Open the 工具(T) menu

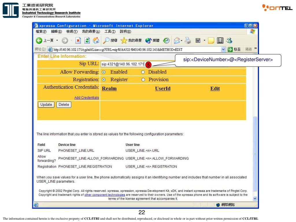click(x=110, y=32)
